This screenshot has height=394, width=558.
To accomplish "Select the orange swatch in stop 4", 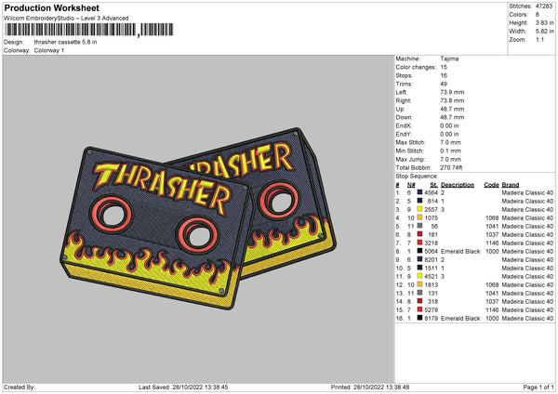I will click(421, 217).
